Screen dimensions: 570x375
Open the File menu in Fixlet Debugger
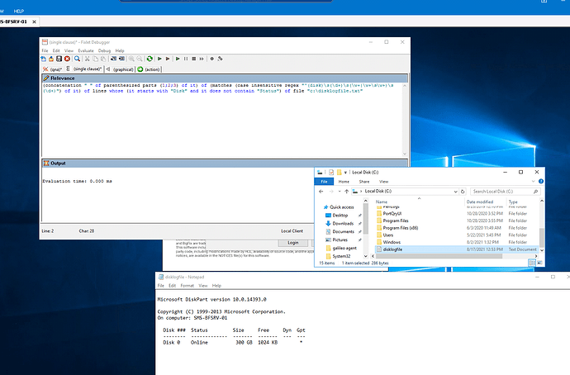click(x=45, y=51)
